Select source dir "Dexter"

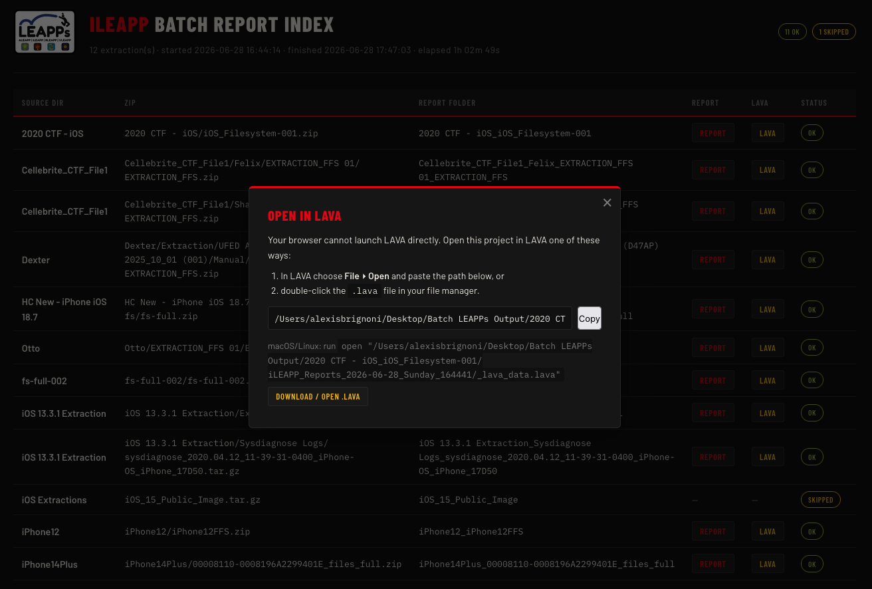[x=36, y=260]
